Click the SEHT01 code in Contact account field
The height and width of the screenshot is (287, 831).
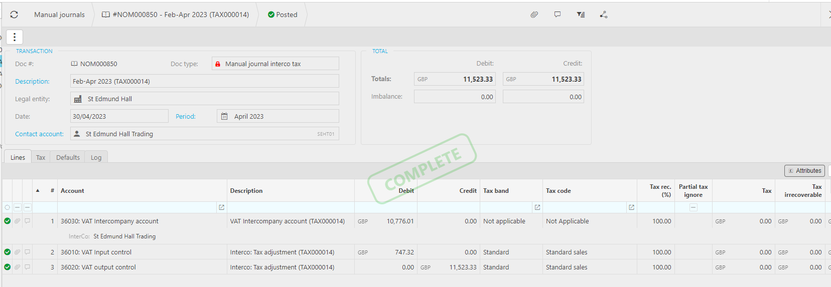(x=326, y=134)
